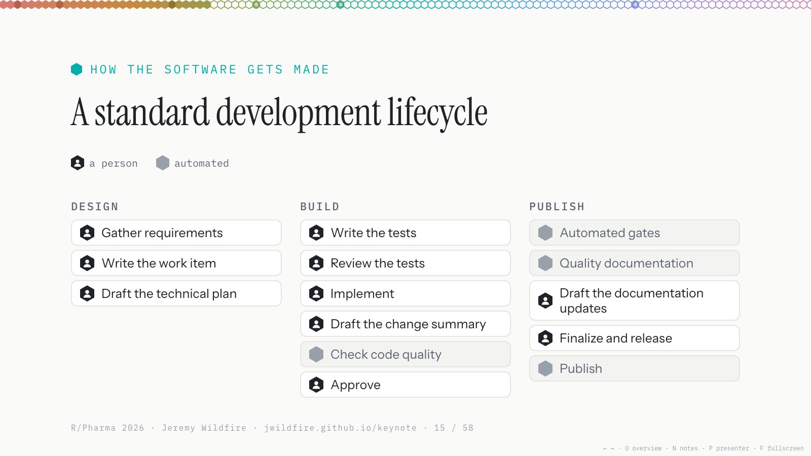Click the slide title 'A standard development lifecycle'

coord(279,113)
